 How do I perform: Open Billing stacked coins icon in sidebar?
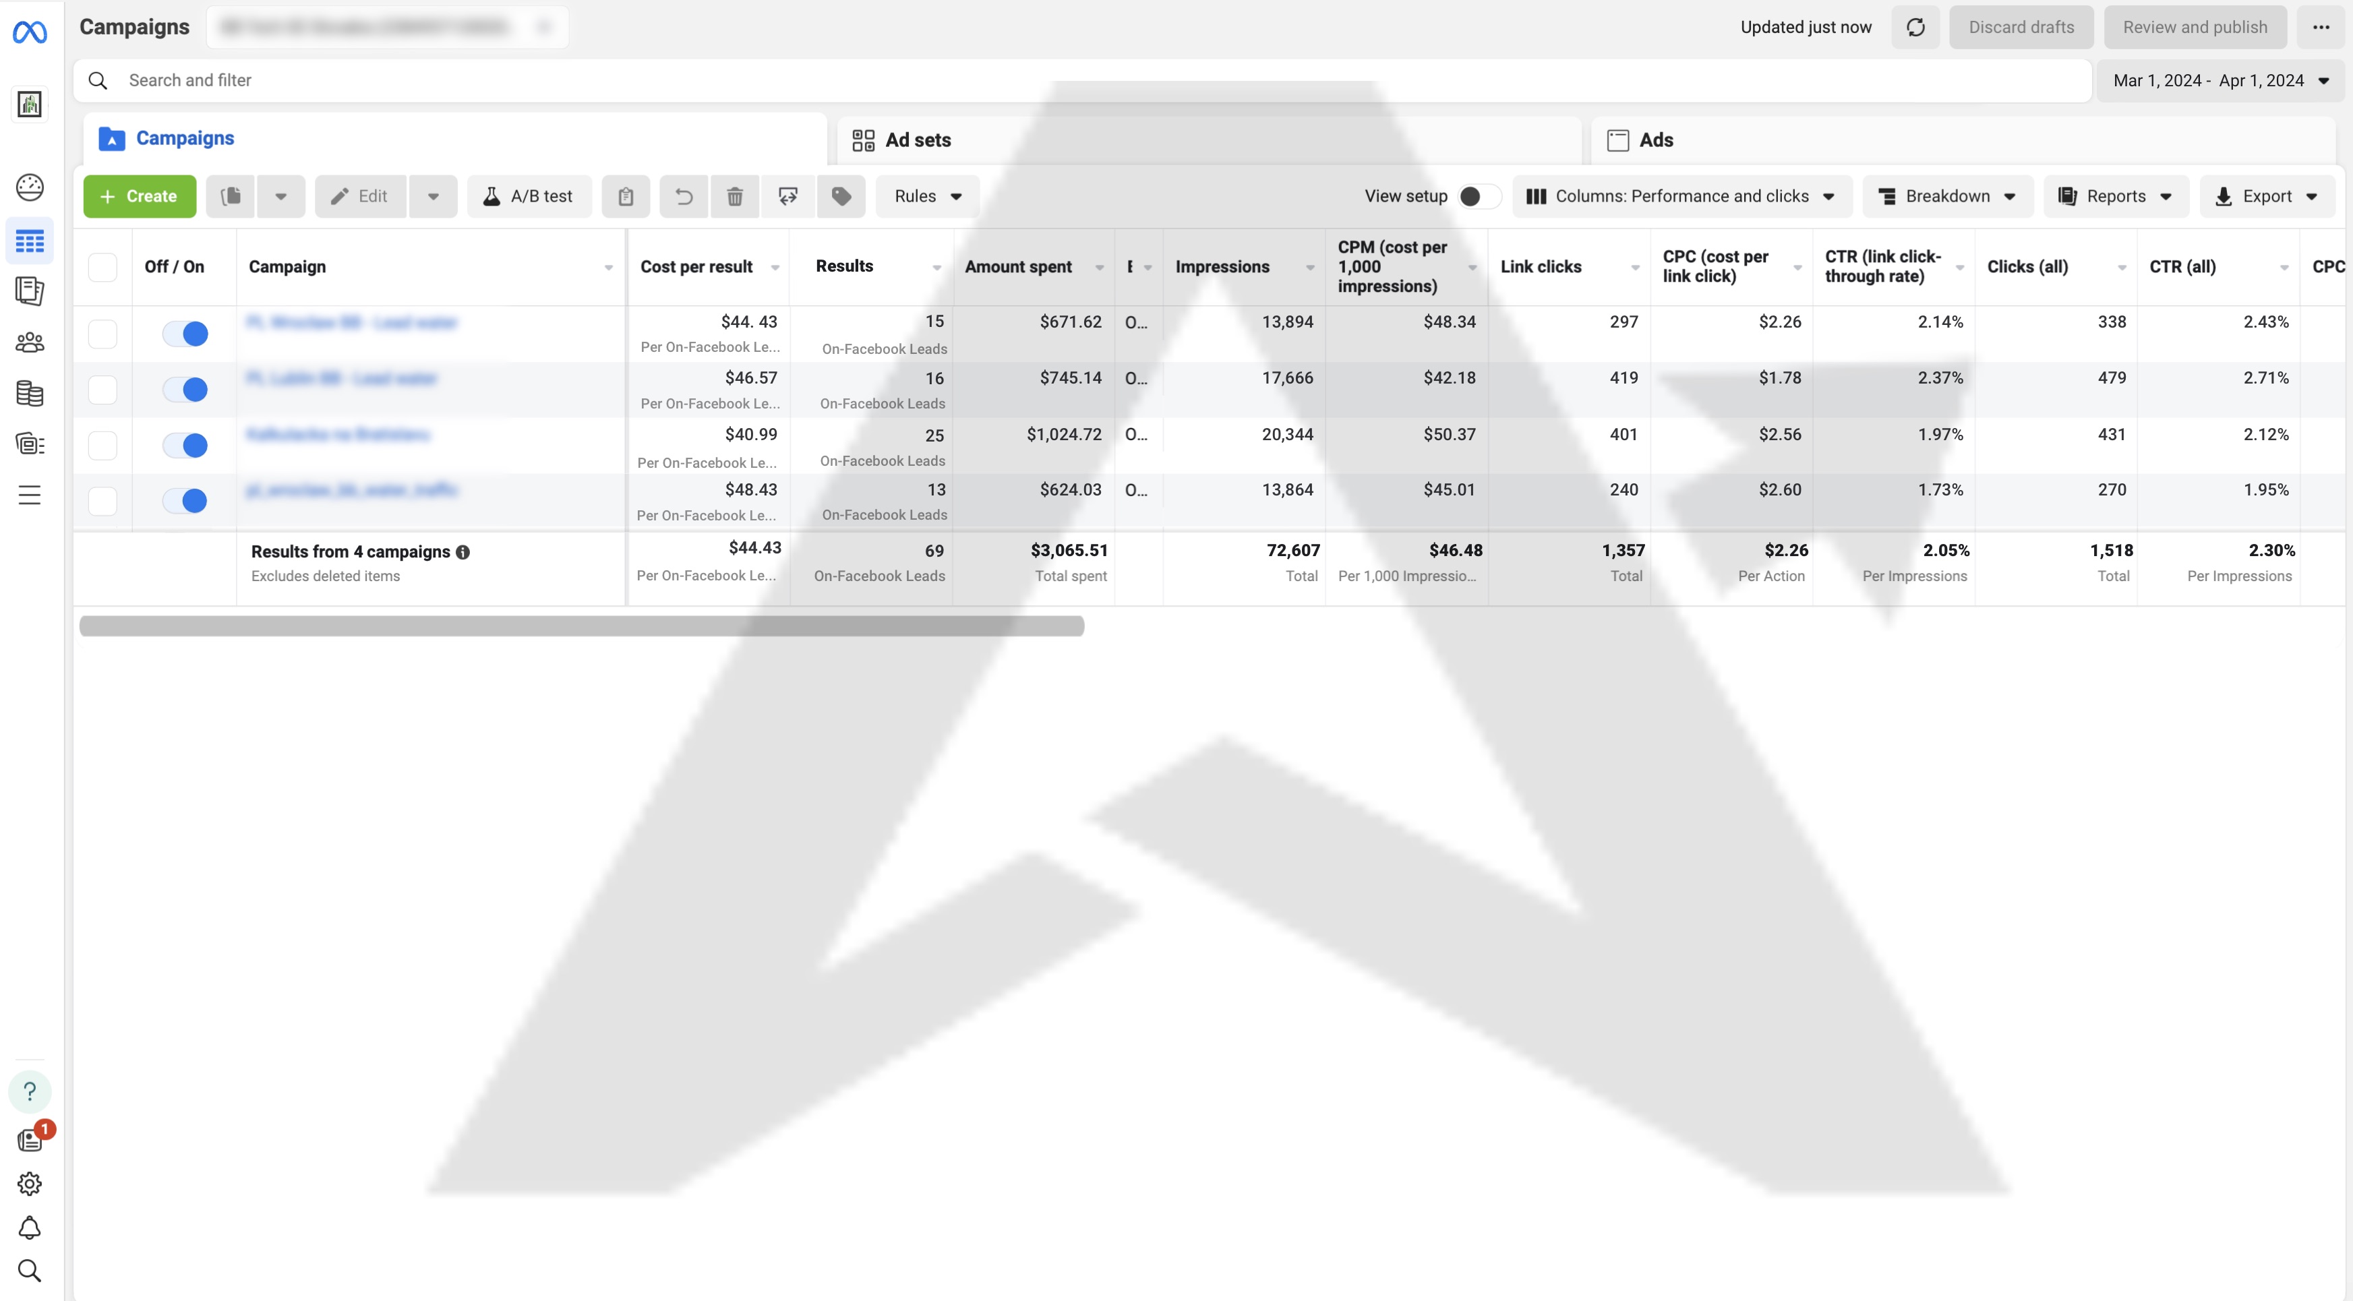[x=29, y=394]
